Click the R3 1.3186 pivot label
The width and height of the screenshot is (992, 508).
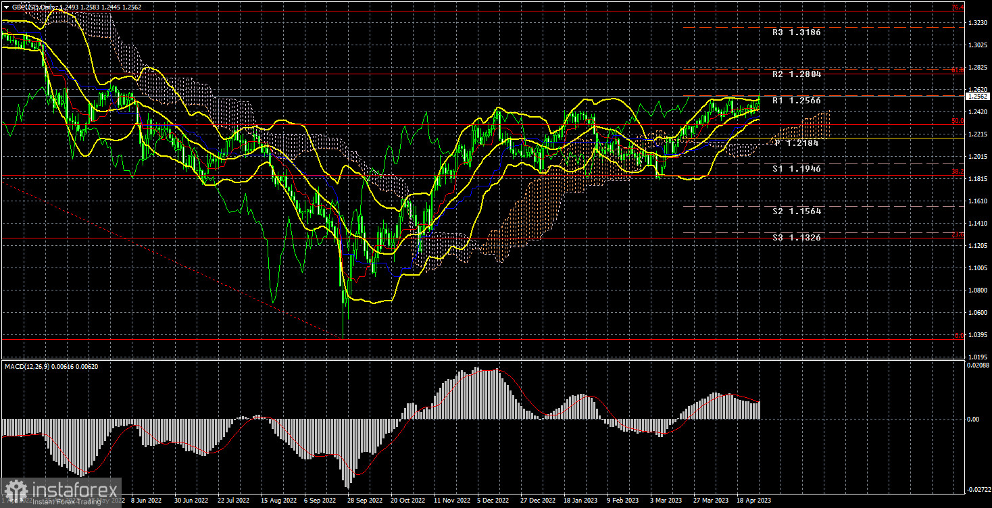click(x=797, y=32)
